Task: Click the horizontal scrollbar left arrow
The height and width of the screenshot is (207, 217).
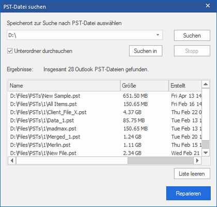Action: point(12,161)
